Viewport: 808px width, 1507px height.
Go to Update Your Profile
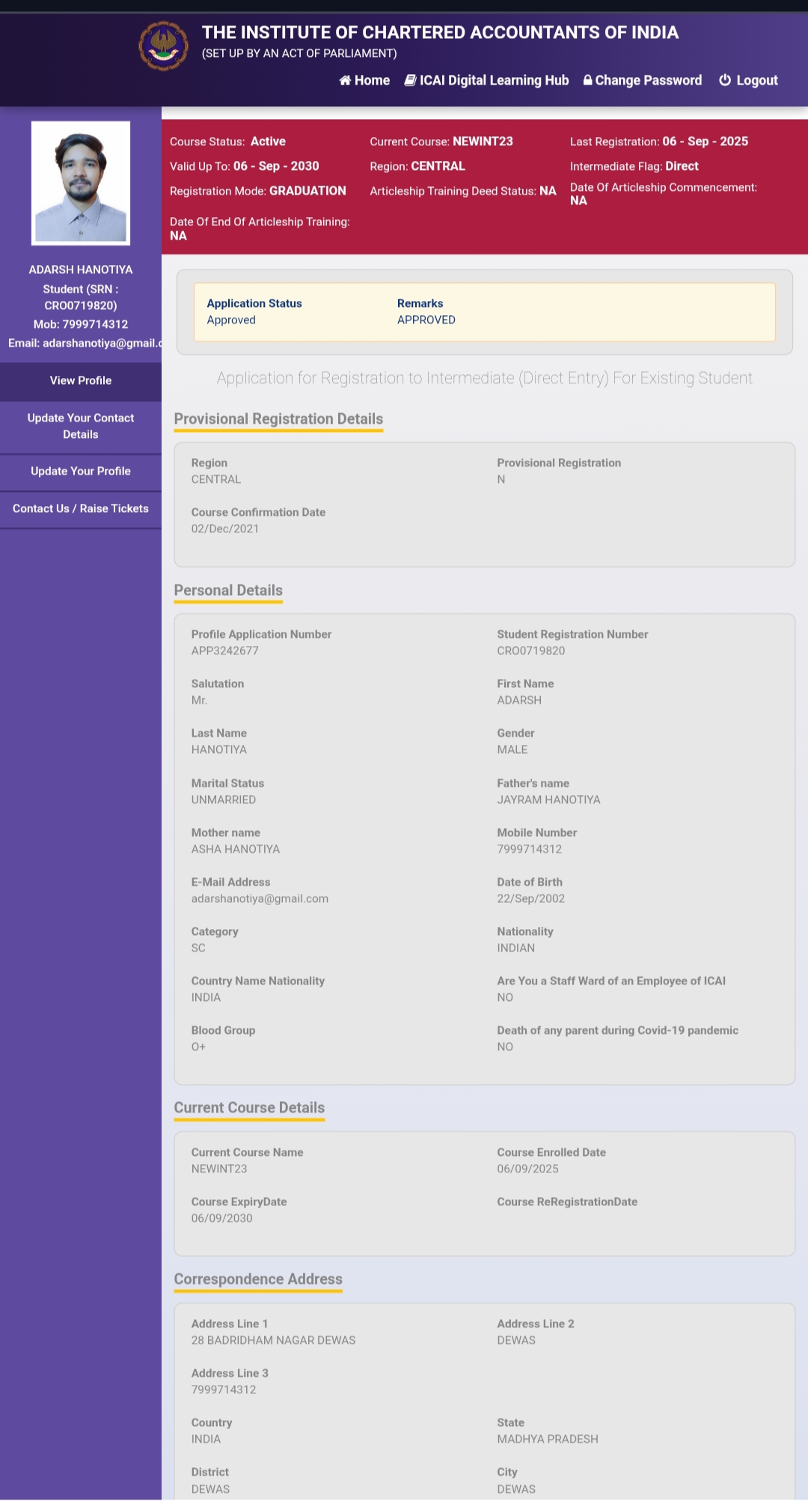click(81, 471)
